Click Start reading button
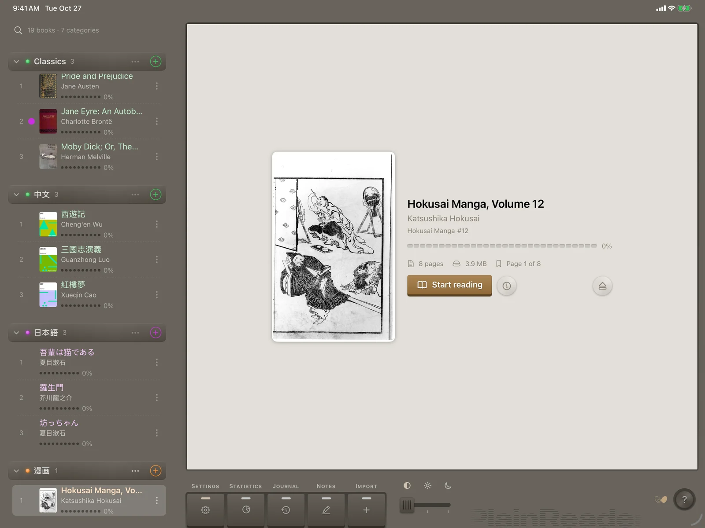This screenshot has height=528, width=705. coord(449,286)
